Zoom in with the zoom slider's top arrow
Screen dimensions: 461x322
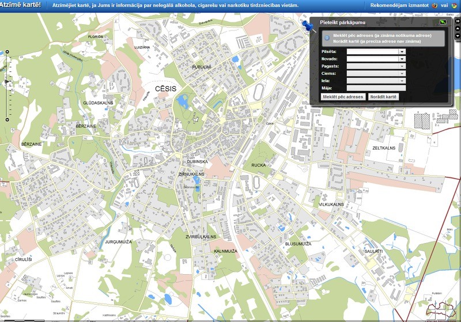click(x=7, y=52)
